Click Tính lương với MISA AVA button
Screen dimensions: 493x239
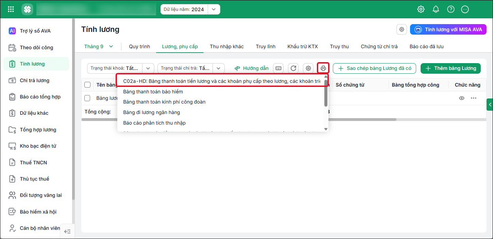(x=448, y=30)
